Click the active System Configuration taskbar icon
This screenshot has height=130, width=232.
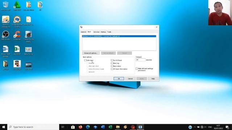point(140,127)
